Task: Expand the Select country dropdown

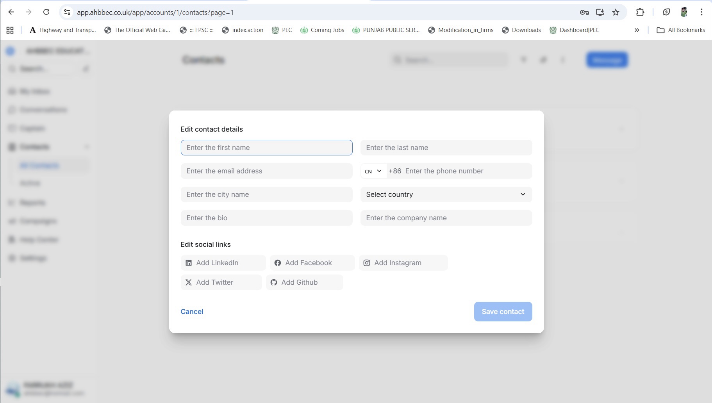Action: pyautogui.click(x=446, y=194)
